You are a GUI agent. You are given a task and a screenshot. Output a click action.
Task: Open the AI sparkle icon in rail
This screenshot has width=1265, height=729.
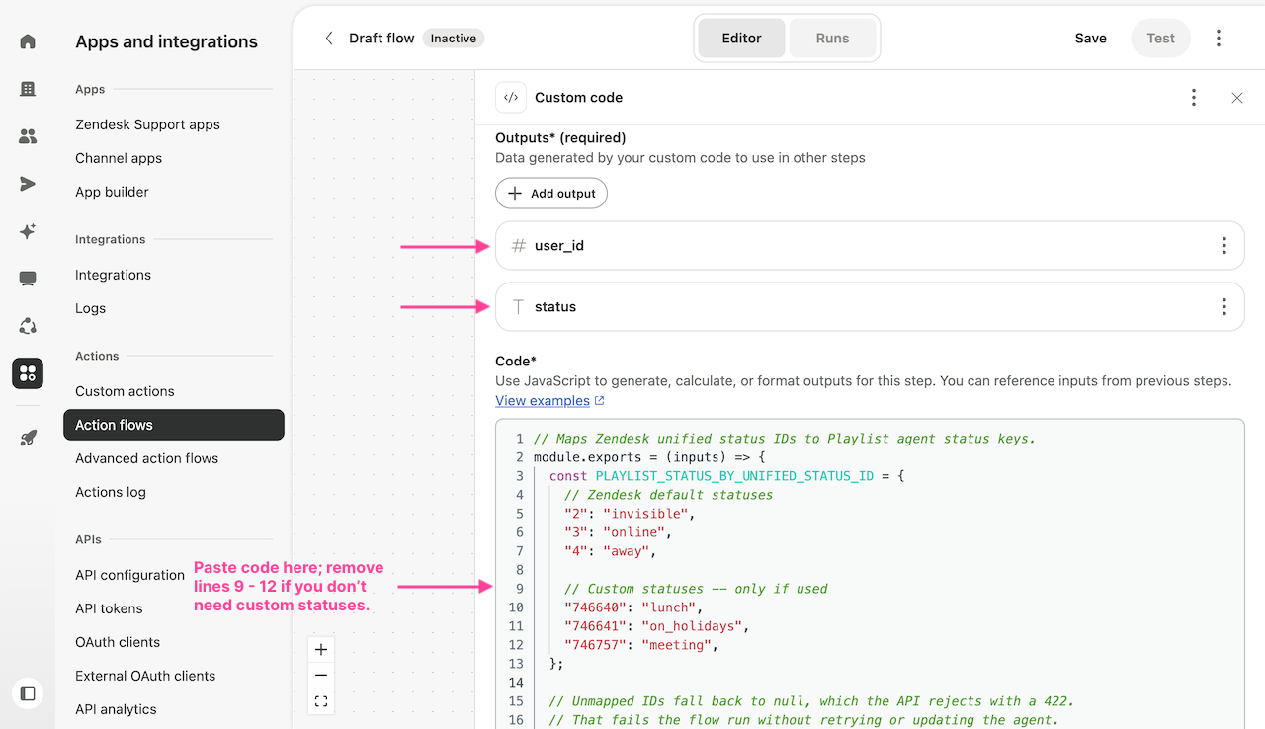click(x=28, y=231)
